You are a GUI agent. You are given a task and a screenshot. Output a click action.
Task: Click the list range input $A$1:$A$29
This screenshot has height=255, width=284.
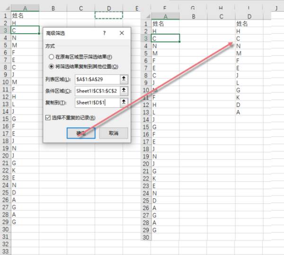coord(97,79)
